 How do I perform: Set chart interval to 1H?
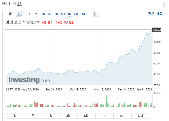click(56, 14)
